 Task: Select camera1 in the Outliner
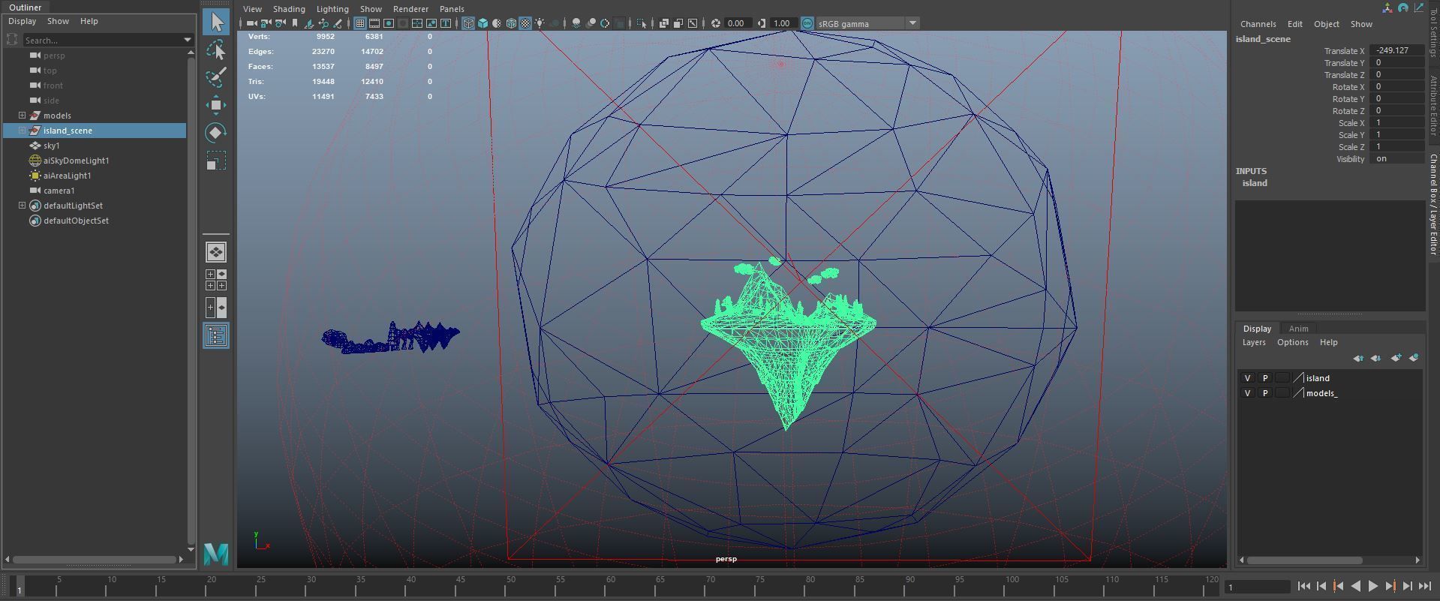tap(59, 191)
